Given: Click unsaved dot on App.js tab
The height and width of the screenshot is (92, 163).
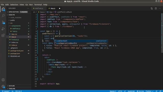Looking at the screenshot, I should 60,8.
